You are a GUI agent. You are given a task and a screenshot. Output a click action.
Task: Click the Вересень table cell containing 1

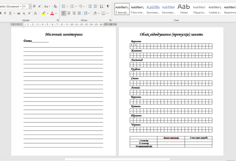[x=132, y=45]
